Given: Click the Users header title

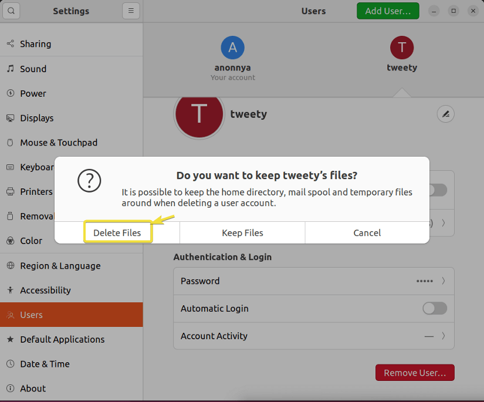Looking at the screenshot, I should click(x=313, y=11).
